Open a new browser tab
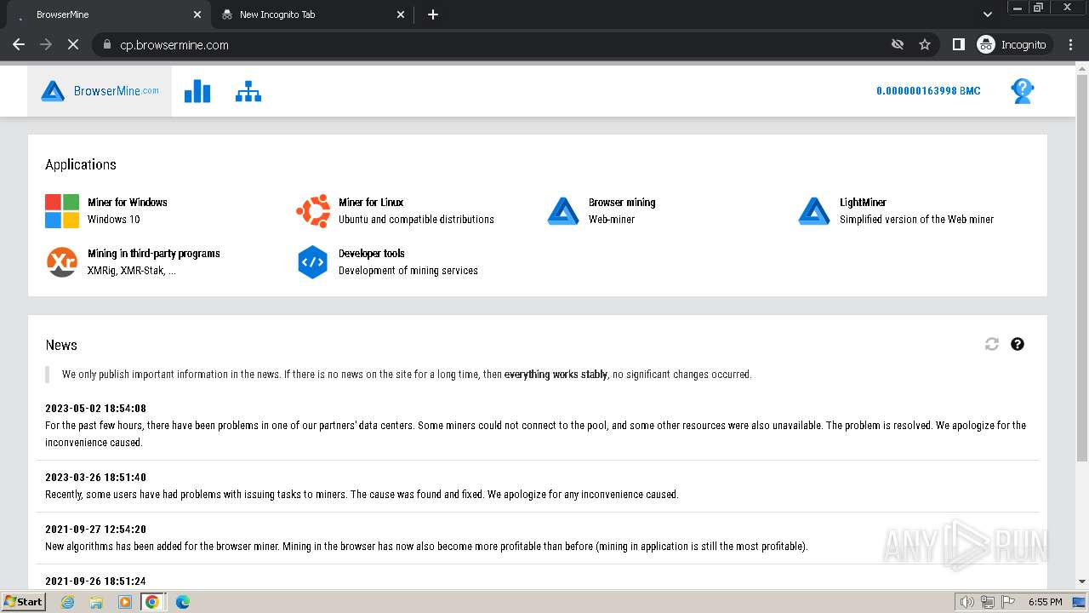The image size is (1089, 613). point(433,14)
